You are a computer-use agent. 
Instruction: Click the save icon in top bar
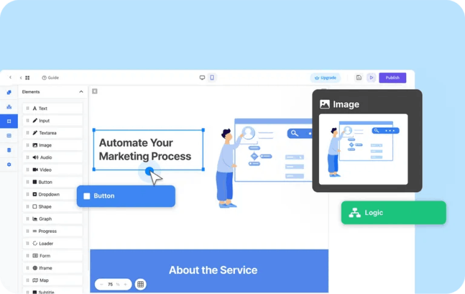click(359, 77)
